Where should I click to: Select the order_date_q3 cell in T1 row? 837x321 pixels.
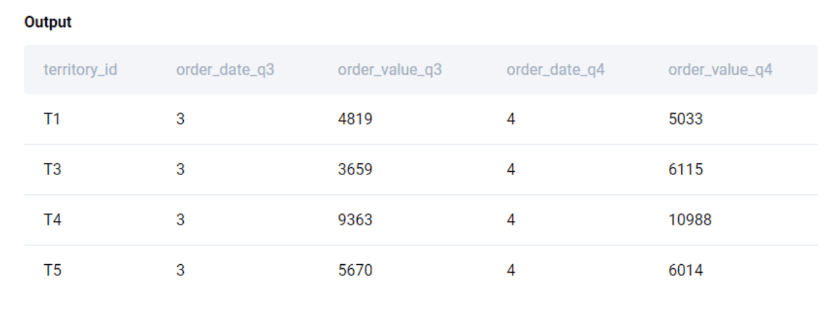(180, 120)
